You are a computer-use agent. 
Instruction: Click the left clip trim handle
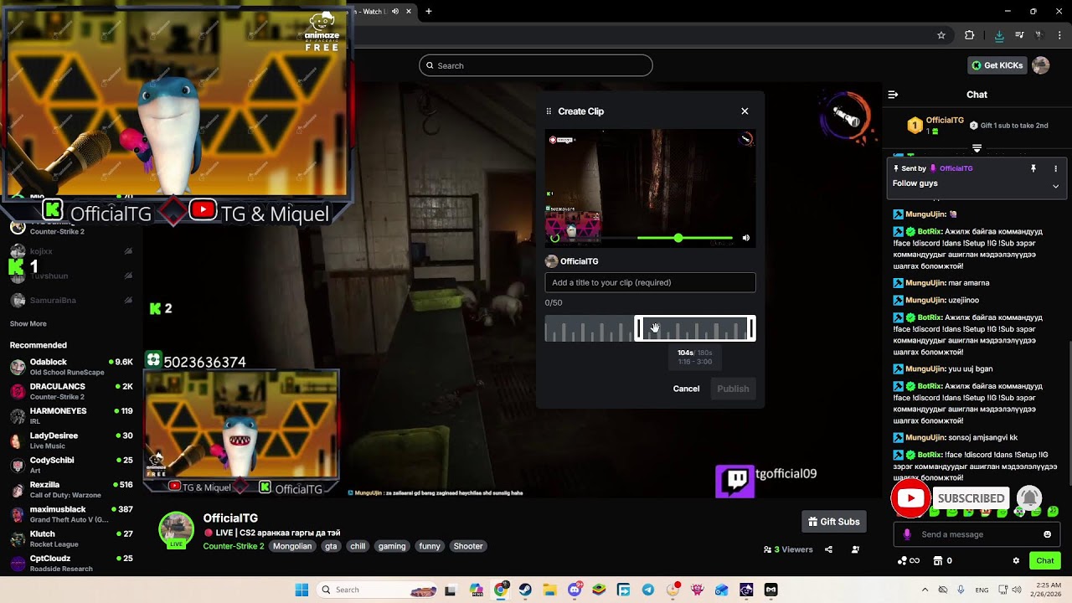pyautogui.click(x=638, y=328)
